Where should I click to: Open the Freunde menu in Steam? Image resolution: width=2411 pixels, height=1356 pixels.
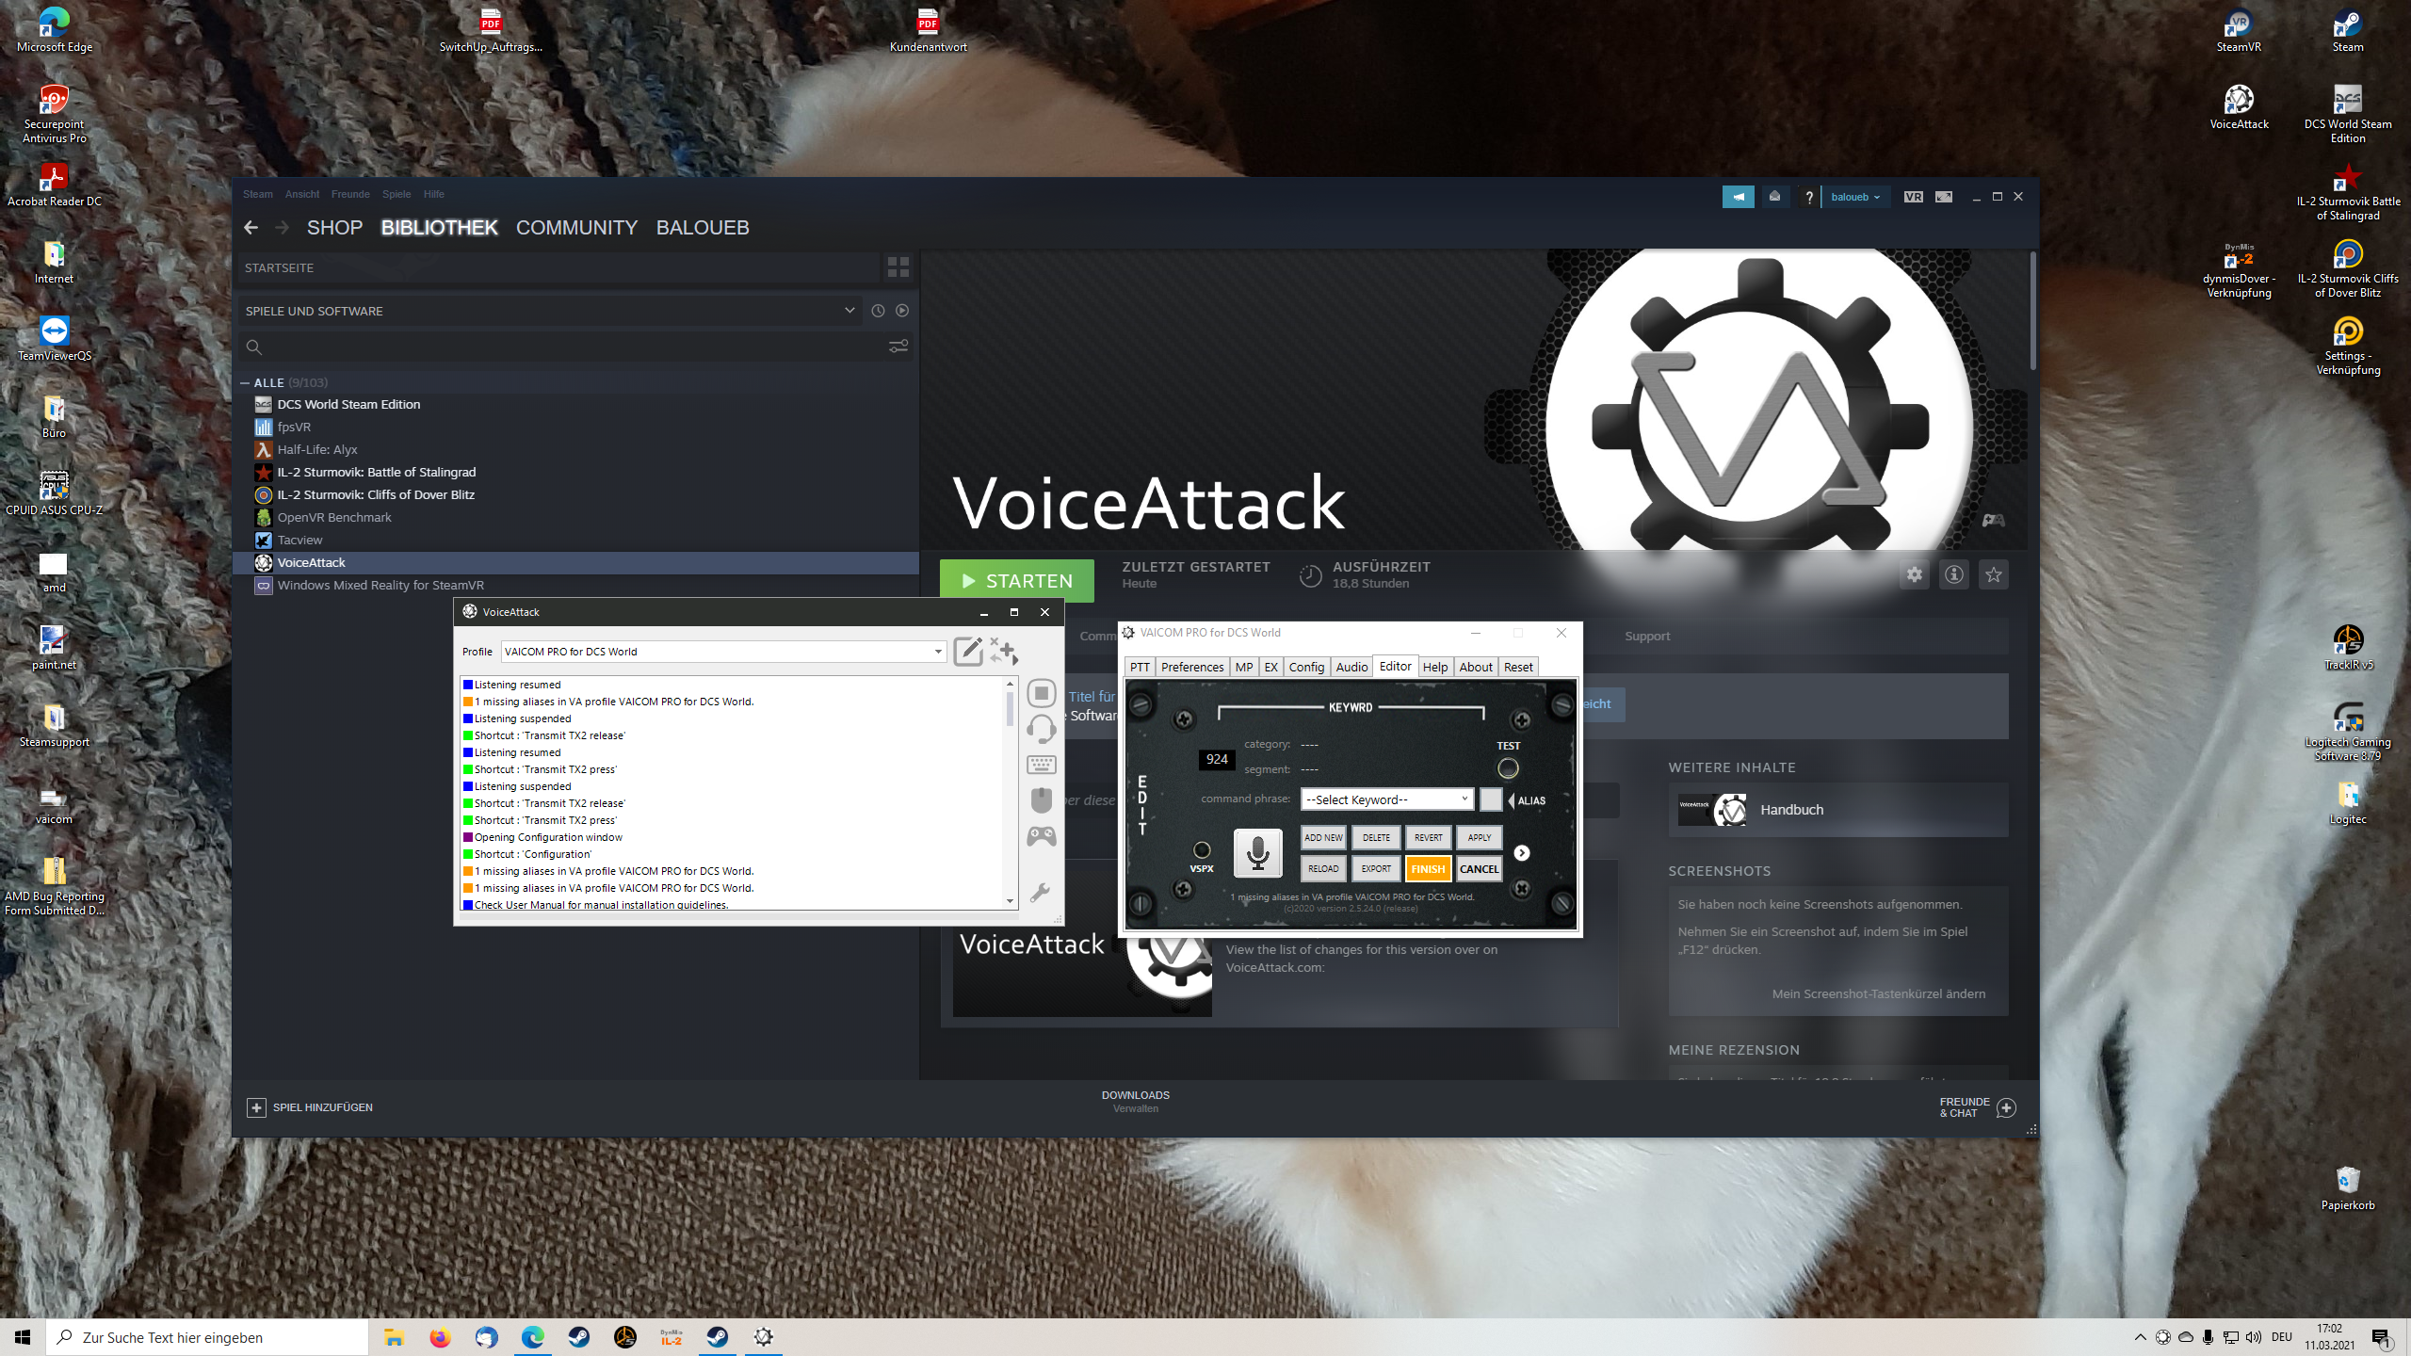350,194
